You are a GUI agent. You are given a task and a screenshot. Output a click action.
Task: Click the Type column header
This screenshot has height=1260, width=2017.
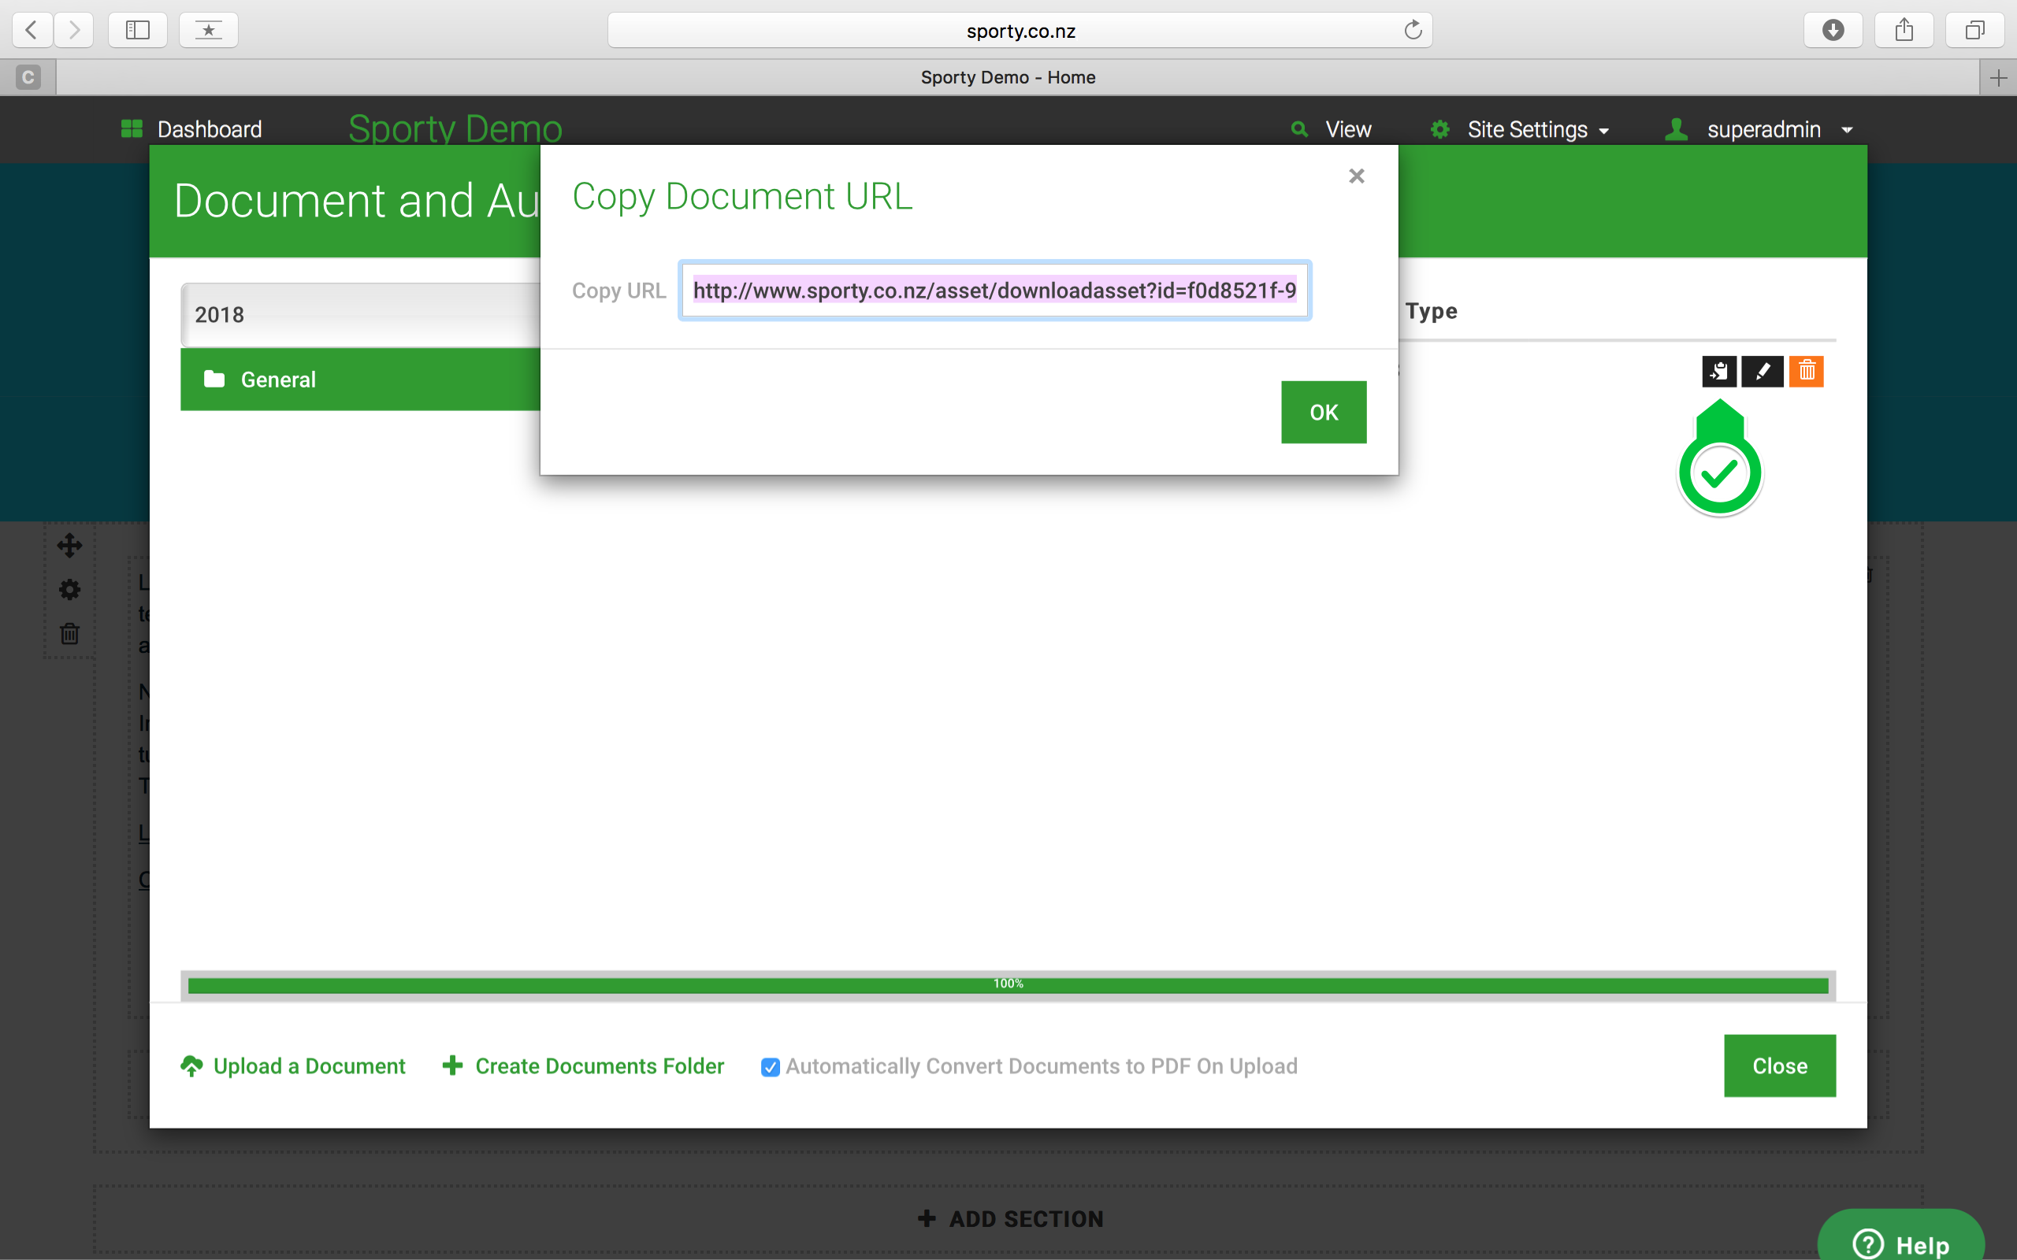[1431, 311]
